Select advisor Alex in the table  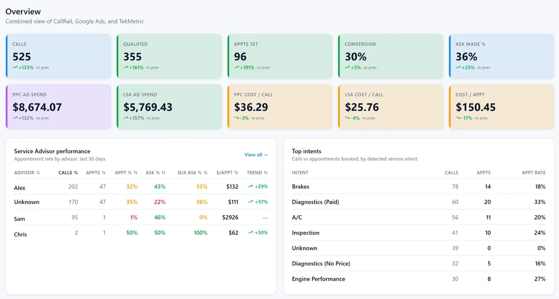point(20,188)
